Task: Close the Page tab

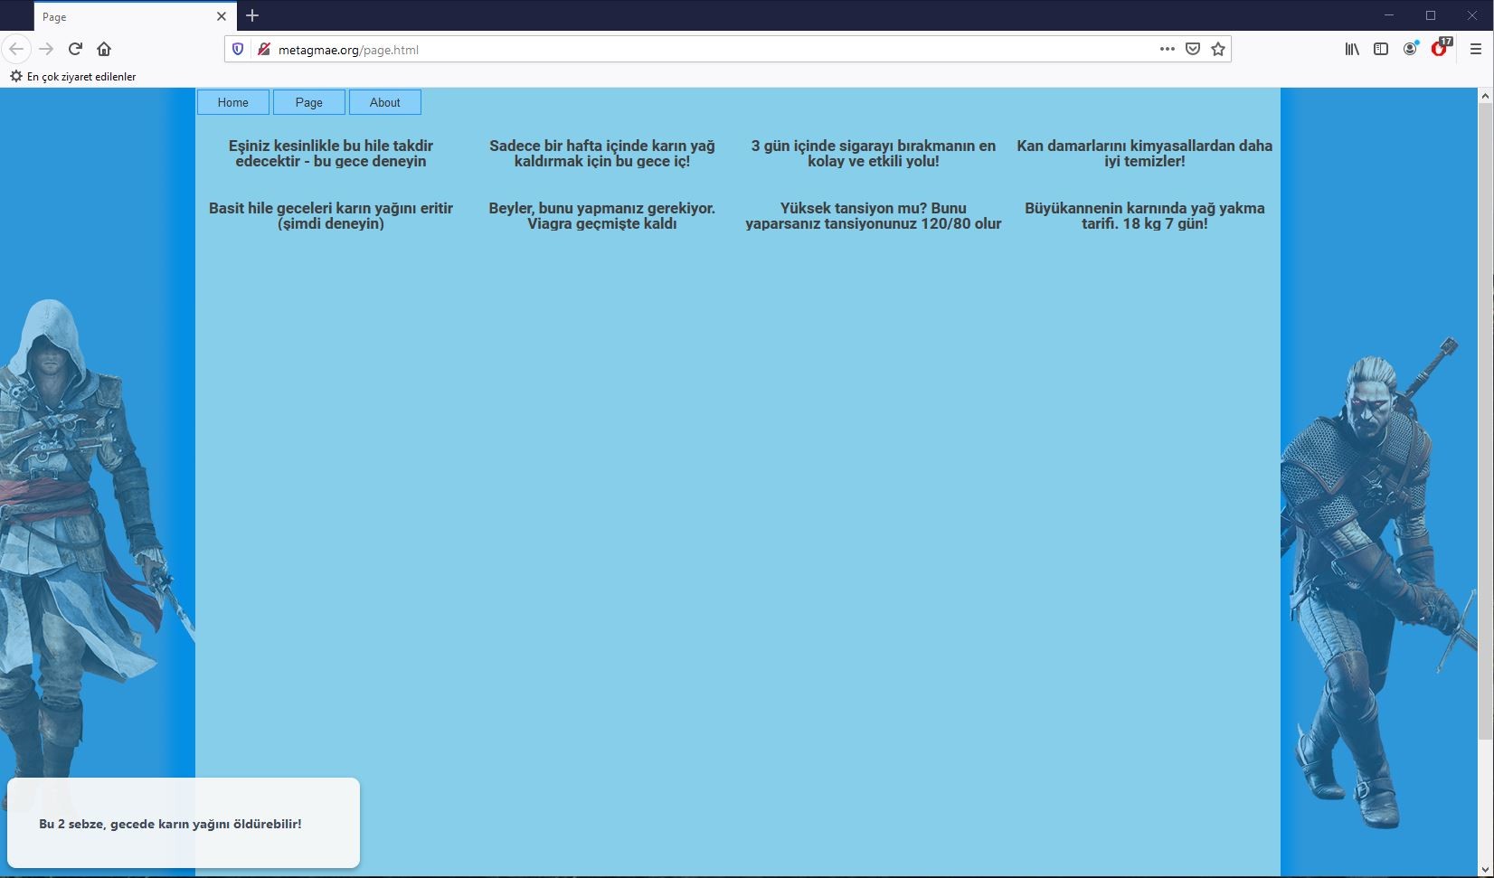Action: coord(222,16)
